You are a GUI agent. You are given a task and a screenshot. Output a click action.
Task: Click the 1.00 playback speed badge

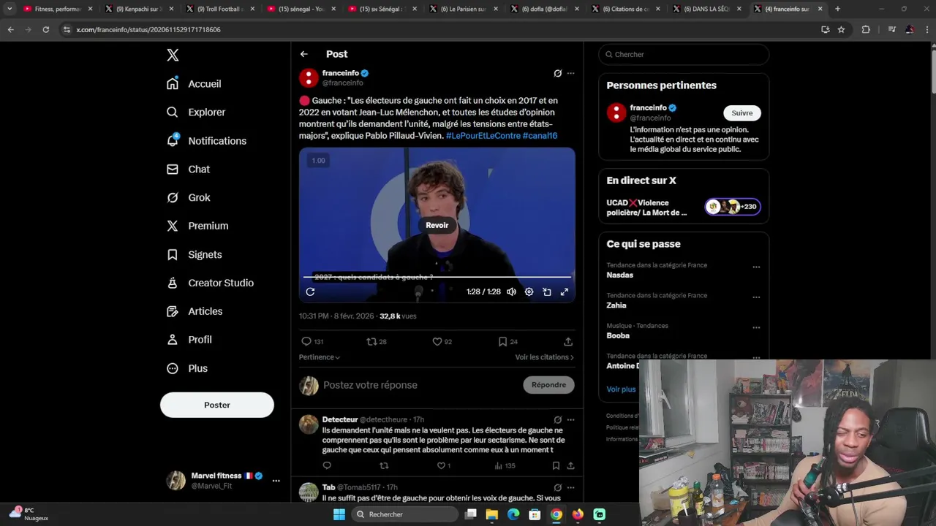tap(318, 161)
